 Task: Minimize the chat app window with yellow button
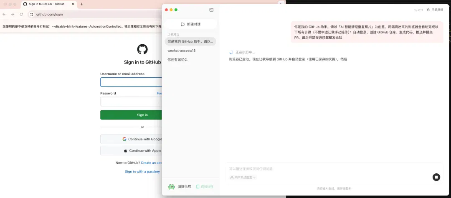tap(171, 10)
